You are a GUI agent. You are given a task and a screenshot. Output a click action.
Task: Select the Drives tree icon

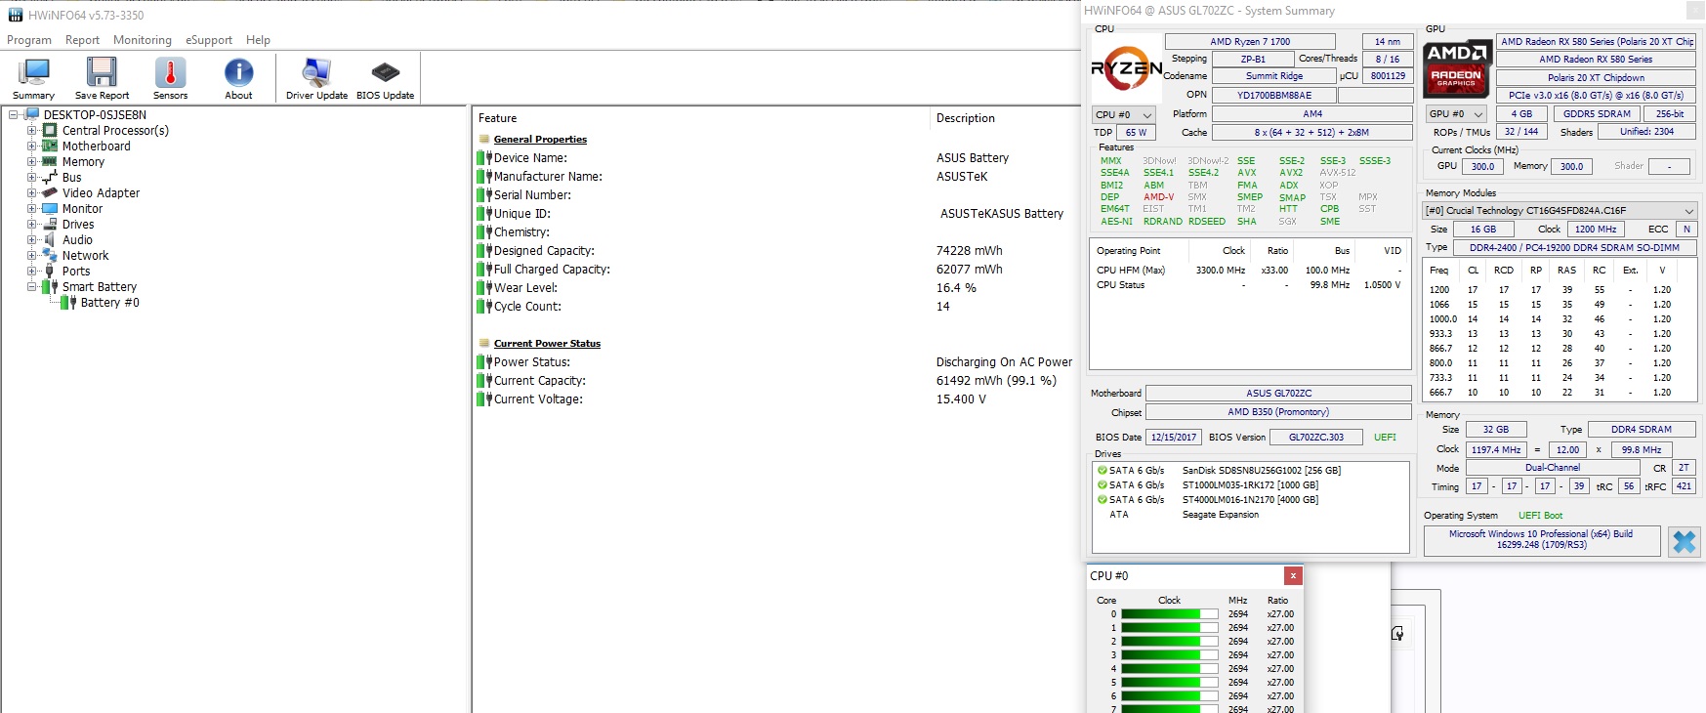pyautogui.click(x=50, y=224)
